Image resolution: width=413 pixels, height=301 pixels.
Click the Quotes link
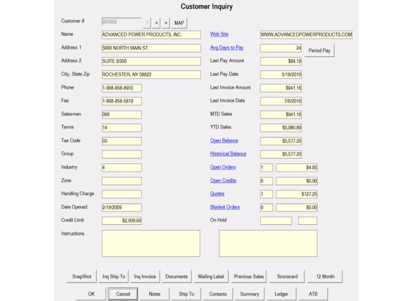217,194
